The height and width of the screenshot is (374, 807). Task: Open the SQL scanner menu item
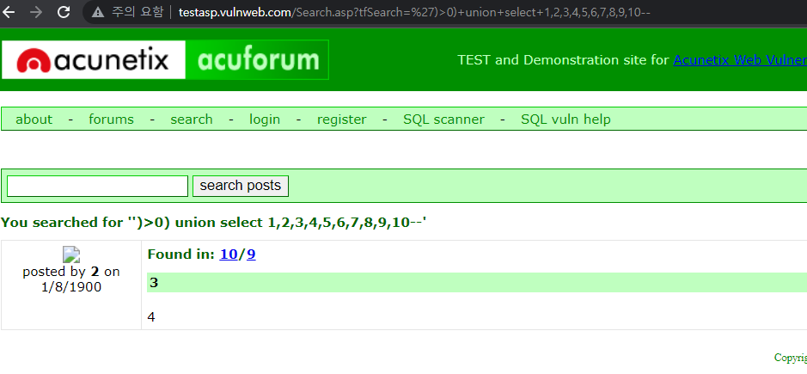443,120
